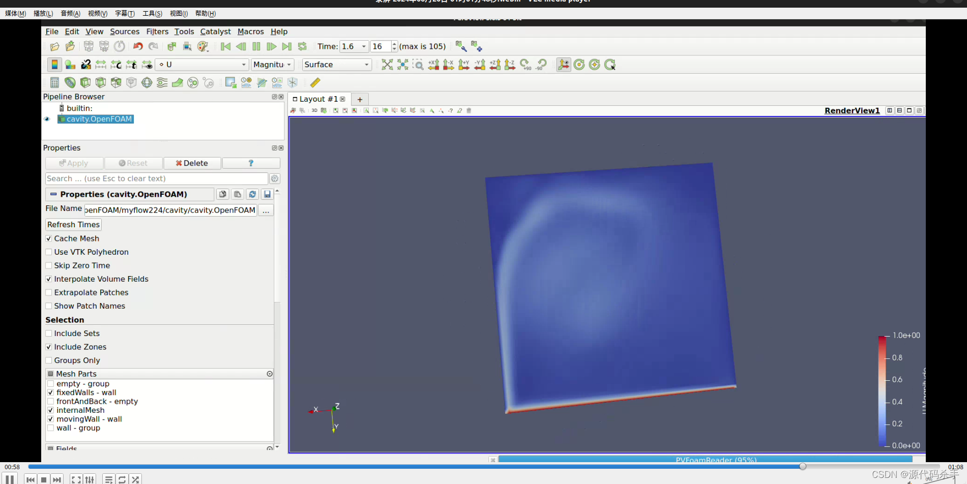Step to next animation frame
This screenshot has height=484, width=967.
pyautogui.click(x=272, y=46)
